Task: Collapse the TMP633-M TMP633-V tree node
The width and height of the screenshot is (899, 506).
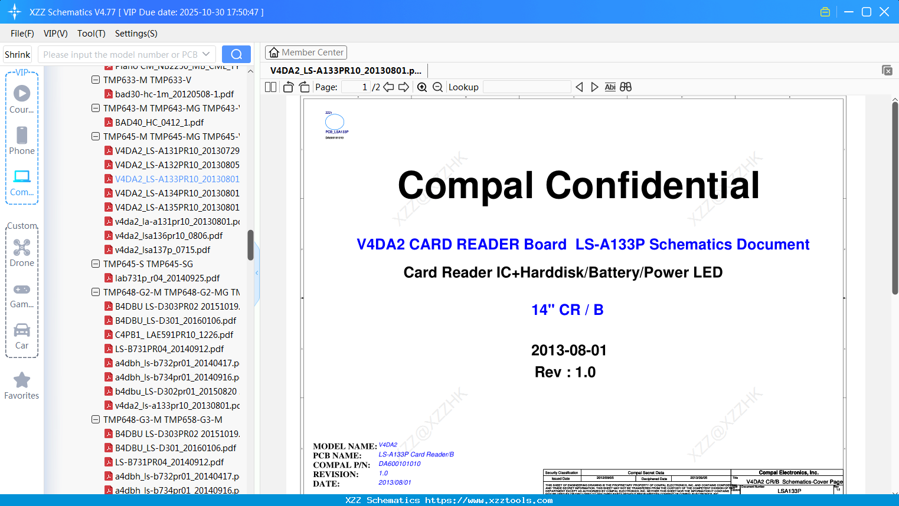Action: coord(96,80)
